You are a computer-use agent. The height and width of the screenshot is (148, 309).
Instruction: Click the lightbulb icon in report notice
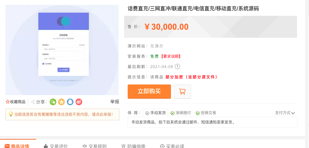[x=11, y=114]
